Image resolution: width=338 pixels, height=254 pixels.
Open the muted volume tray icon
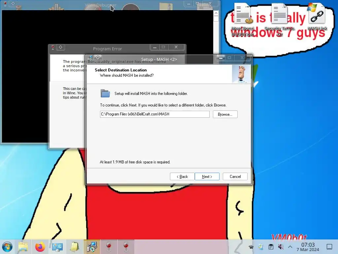coord(281,247)
